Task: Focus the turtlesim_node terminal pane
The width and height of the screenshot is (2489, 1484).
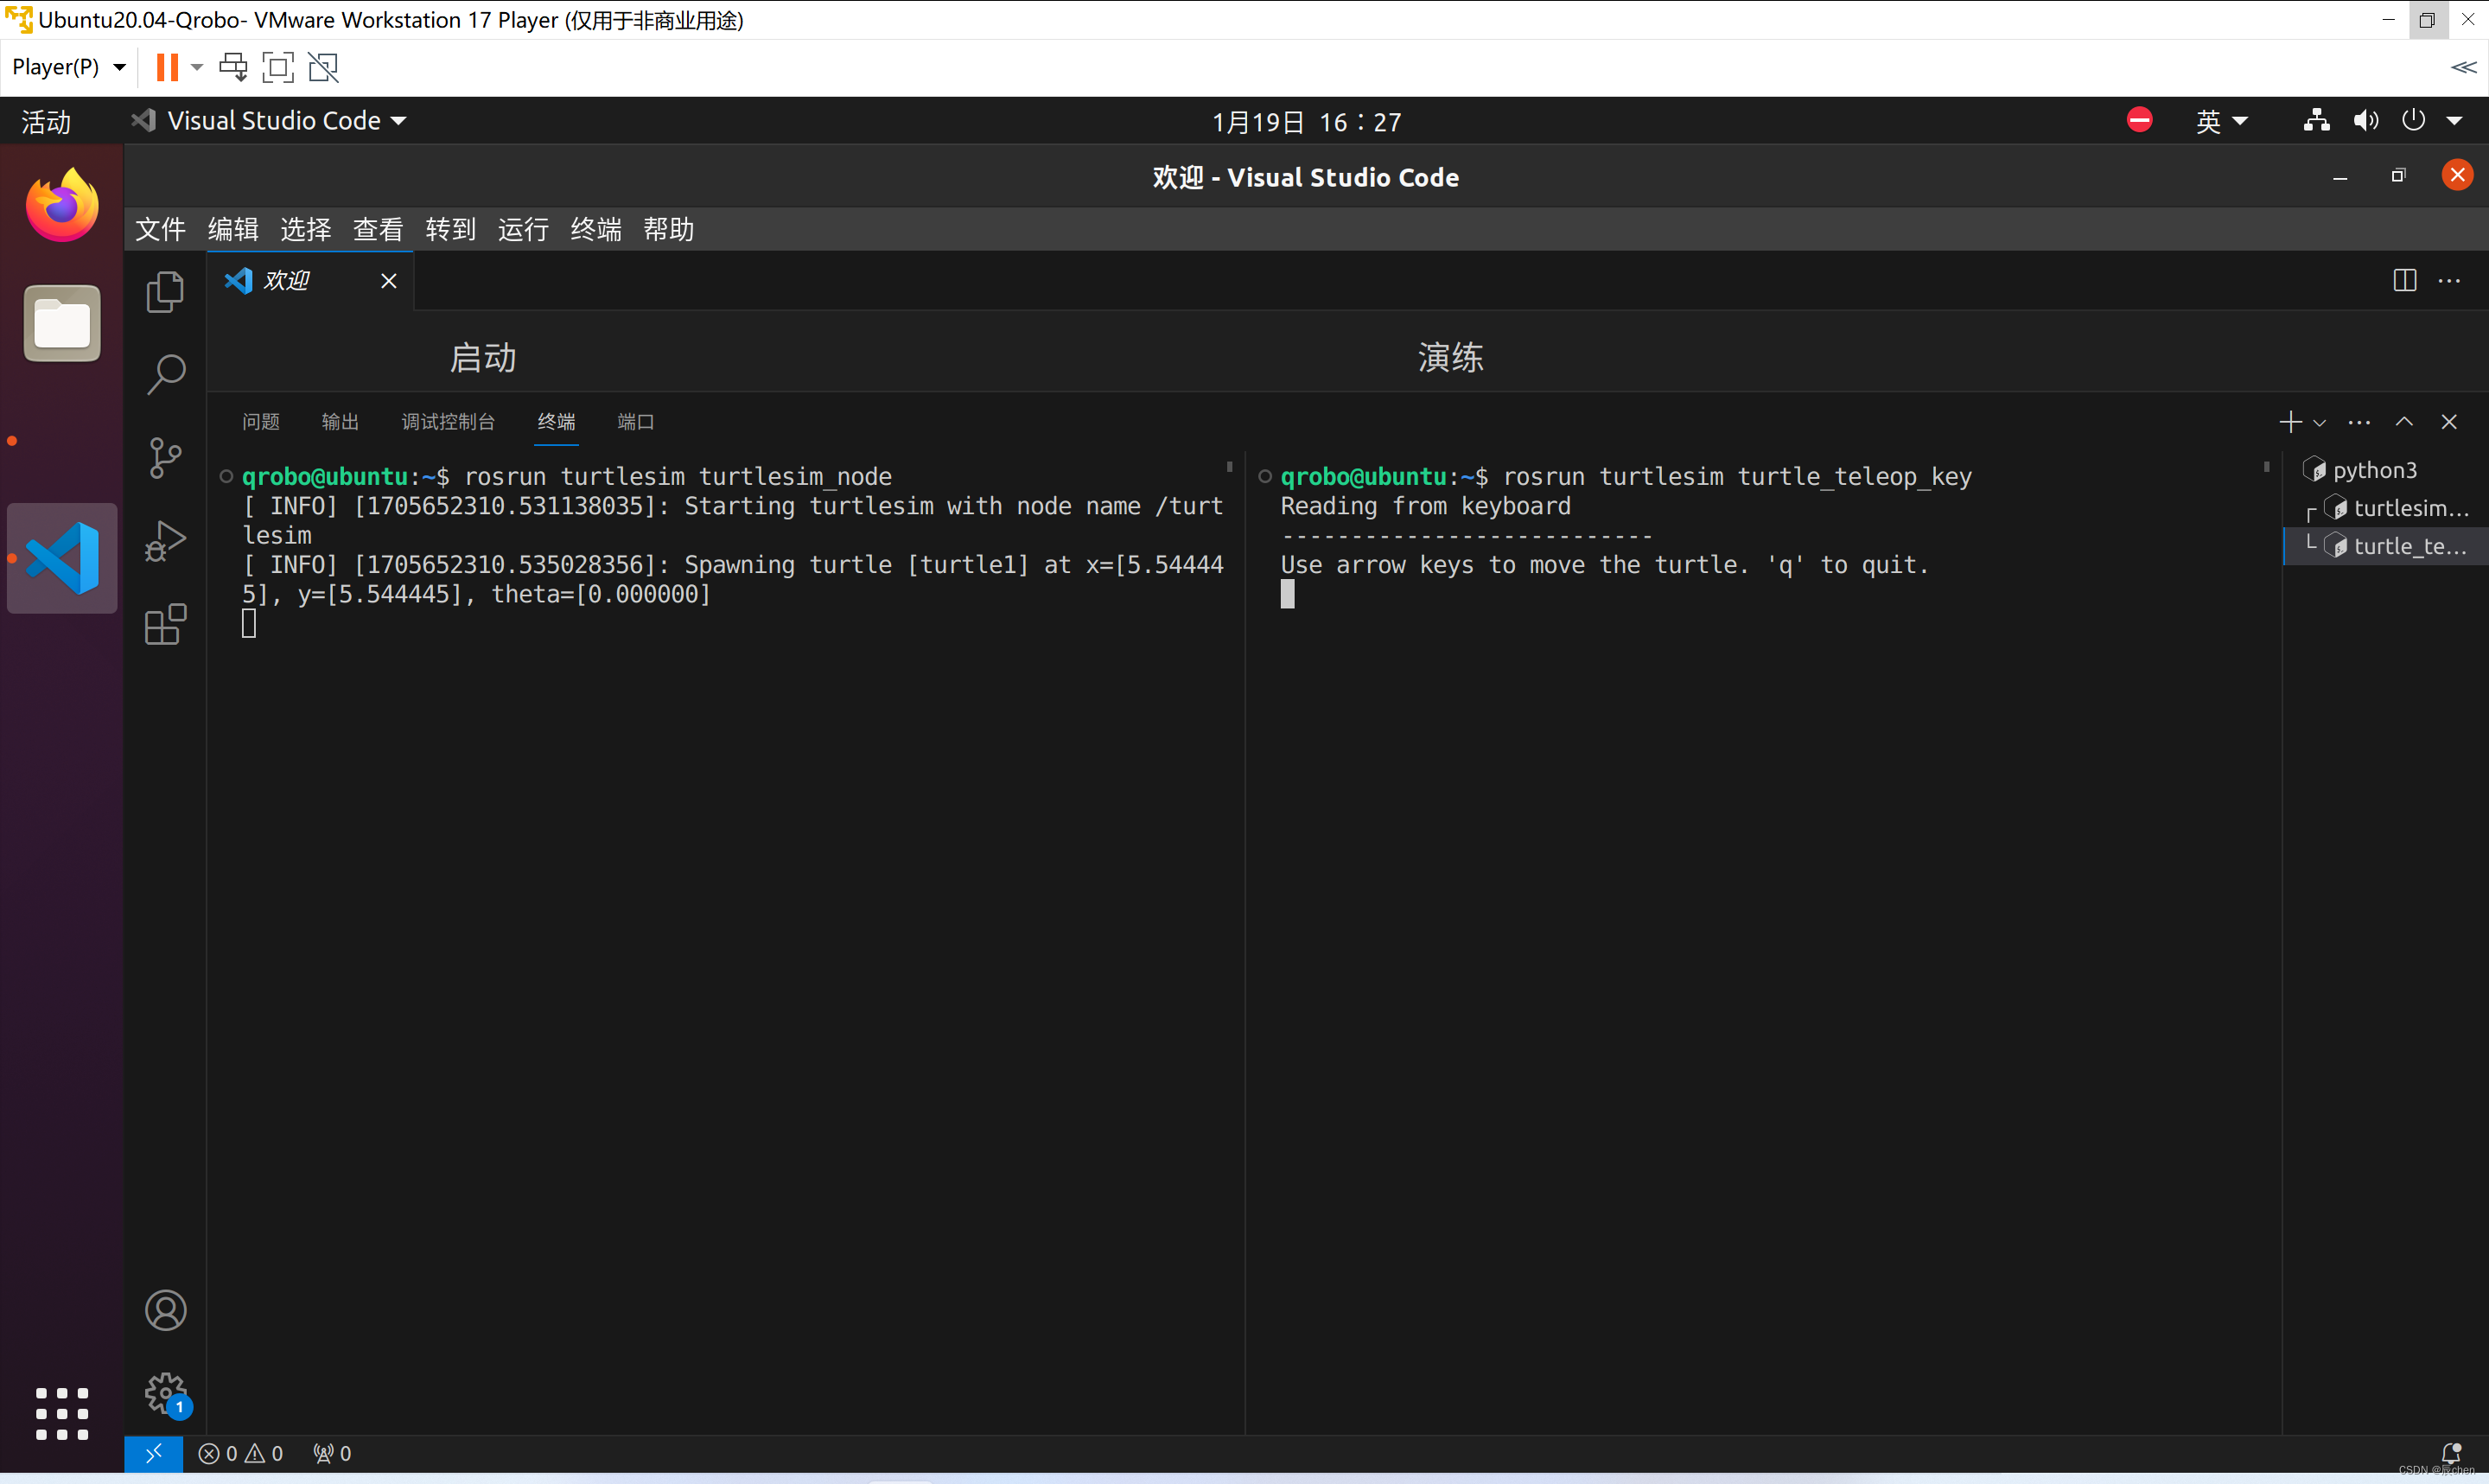Action: 725,945
